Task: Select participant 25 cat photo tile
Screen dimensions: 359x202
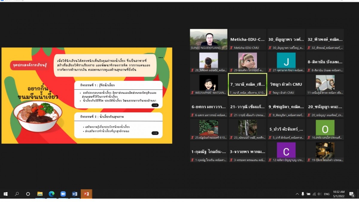Action: (x=209, y=129)
